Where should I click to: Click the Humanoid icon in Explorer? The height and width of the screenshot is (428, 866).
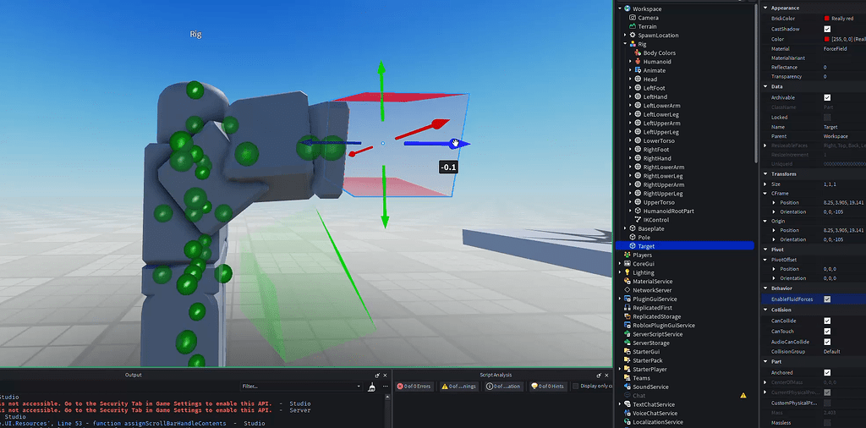638,62
